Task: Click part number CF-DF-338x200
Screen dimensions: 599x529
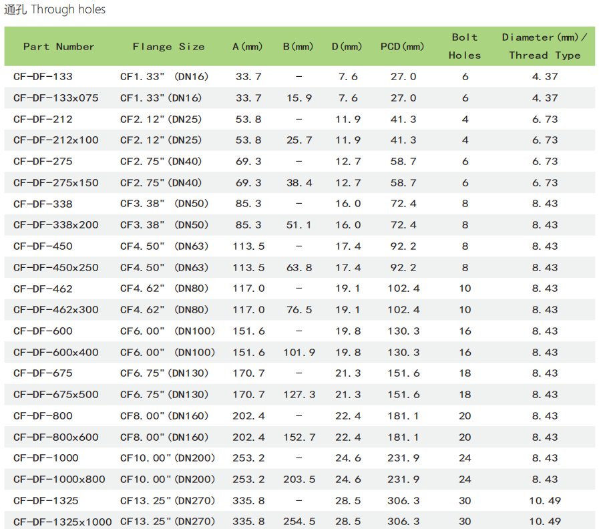Action: [55, 225]
